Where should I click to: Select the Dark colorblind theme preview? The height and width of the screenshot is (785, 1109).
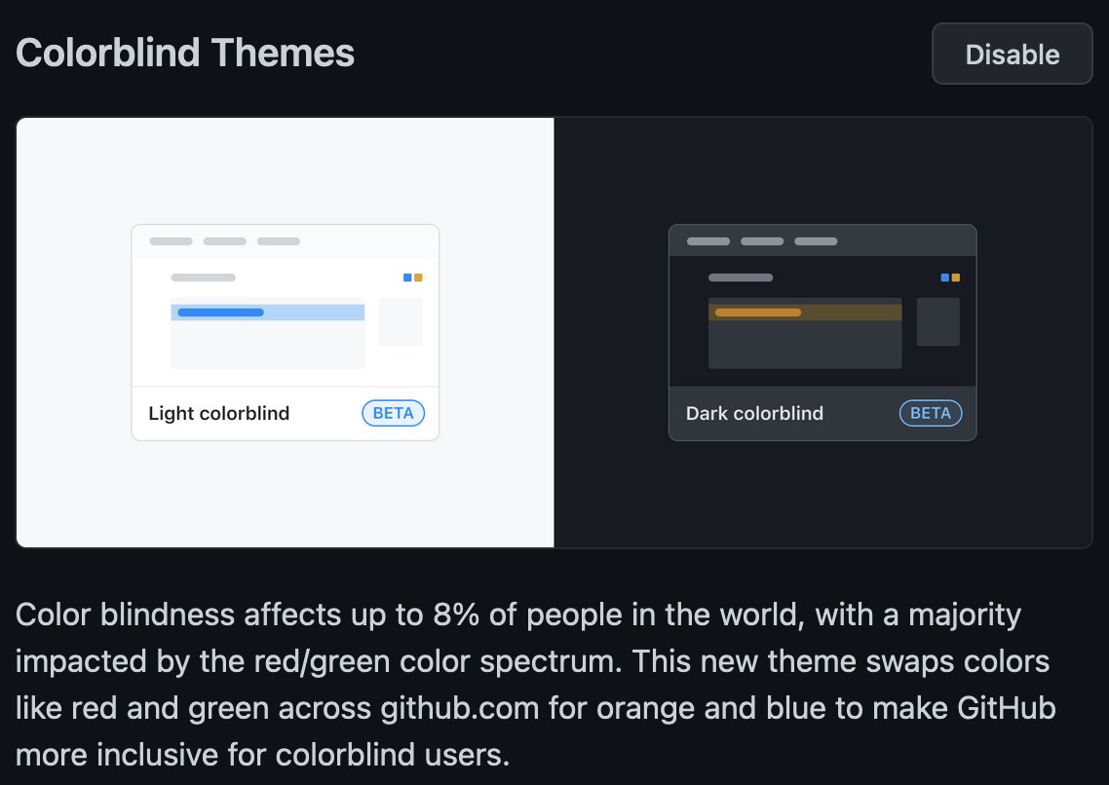point(822,333)
